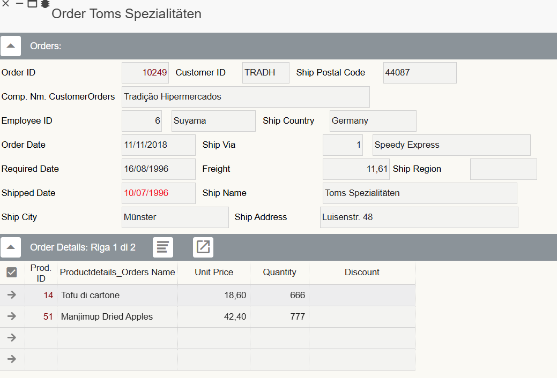Click arrow icon for Manjimup Dried Apples row
The width and height of the screenshot is (557, 378).
coord(12,316)
